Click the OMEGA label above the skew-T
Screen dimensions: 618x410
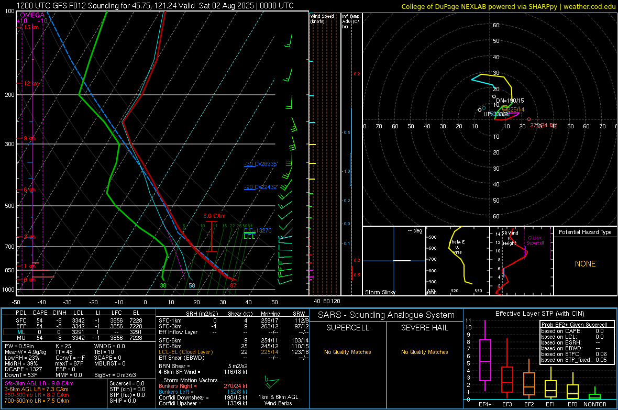click(32, 15)
